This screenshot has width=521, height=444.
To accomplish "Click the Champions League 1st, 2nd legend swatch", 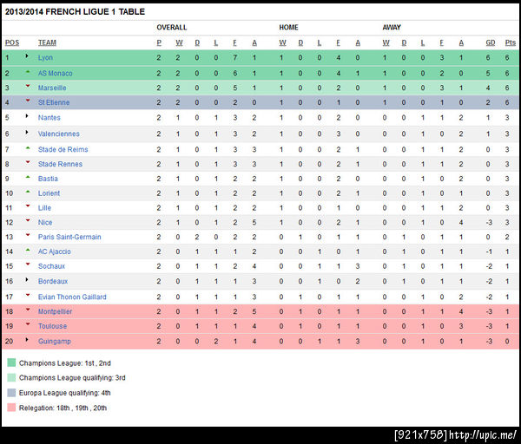I will [10, 363].
